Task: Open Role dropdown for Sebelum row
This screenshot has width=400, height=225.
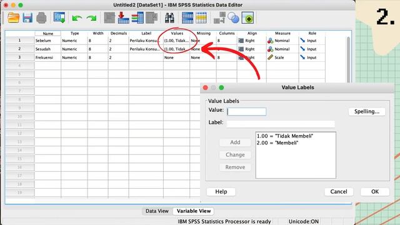Action: 312,41
